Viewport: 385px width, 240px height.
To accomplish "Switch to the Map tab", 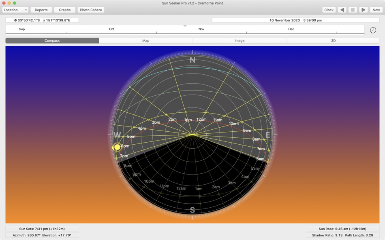I will [x=146, y=40].
